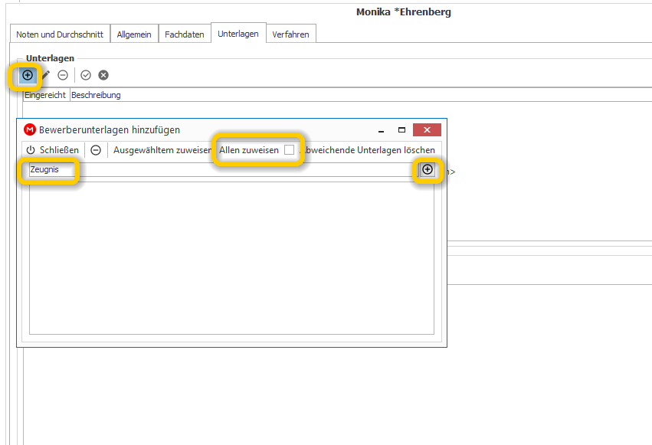Image resolution: width=652 pixels, height=445 pixels.
Task: Click the pencil edit icon in Unterlagen toolbar
Action: 46,75
